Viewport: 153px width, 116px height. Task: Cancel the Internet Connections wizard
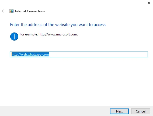point(141,111)
